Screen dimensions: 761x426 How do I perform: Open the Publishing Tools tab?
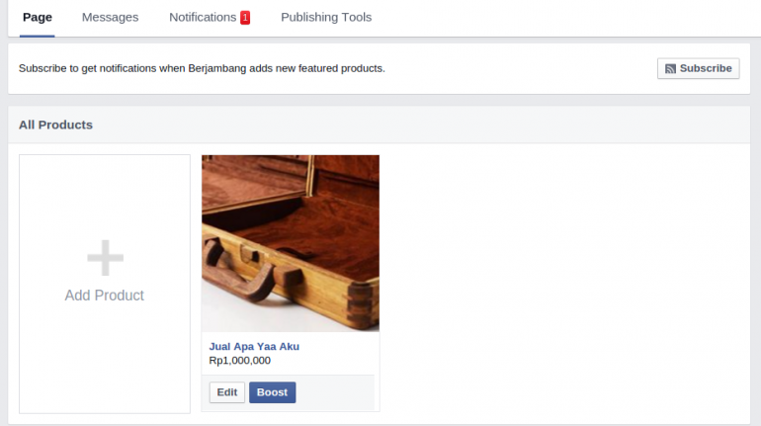point(326,18)
